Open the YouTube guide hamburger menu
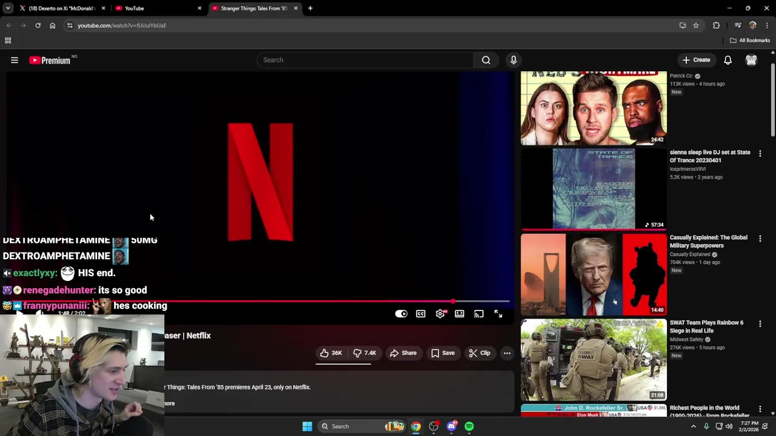The height and width of the screenshot is (436, 776). pos(15,60)
